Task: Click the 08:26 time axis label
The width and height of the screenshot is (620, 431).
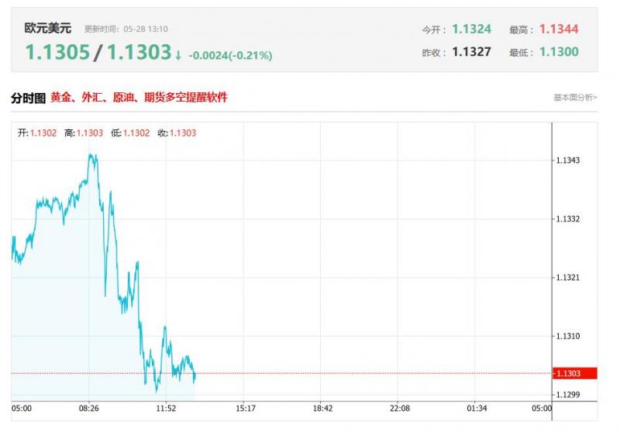Action: coord(89,409)
